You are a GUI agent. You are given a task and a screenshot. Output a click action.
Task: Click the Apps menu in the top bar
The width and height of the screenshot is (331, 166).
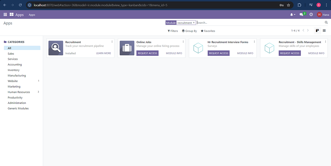pyautogui.click(x=19, y=14)
